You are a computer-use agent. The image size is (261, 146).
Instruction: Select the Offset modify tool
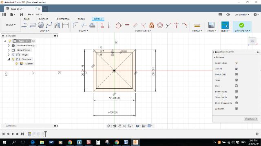(92, 25)
